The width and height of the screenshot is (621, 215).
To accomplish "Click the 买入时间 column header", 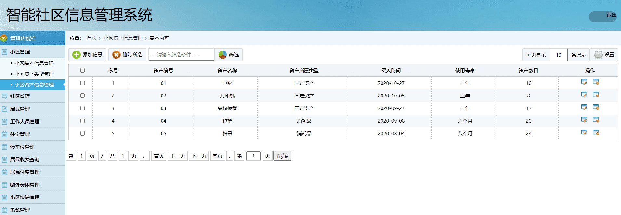I will 391,70.
